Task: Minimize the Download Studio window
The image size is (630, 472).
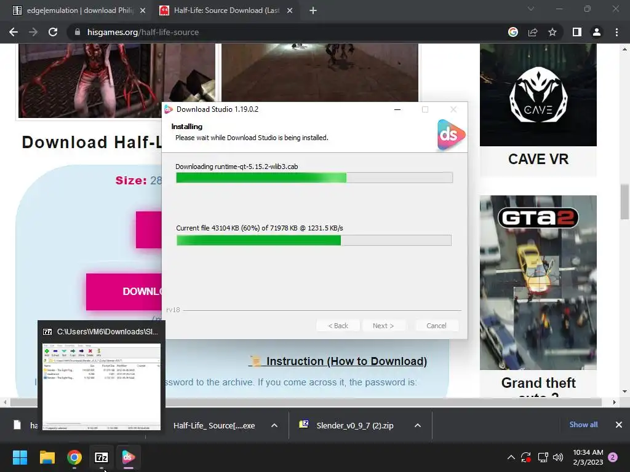Action: click(397, 109)
